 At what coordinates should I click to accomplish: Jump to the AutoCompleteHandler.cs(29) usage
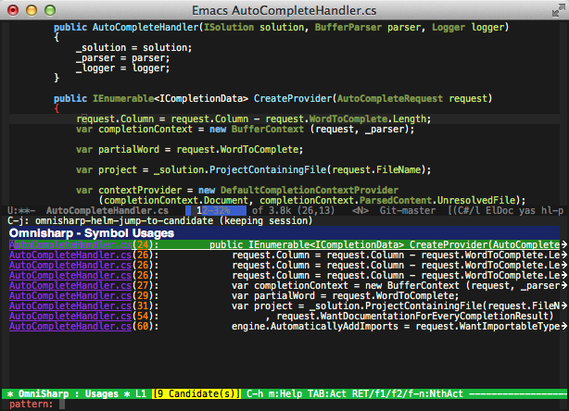[70, 295]
